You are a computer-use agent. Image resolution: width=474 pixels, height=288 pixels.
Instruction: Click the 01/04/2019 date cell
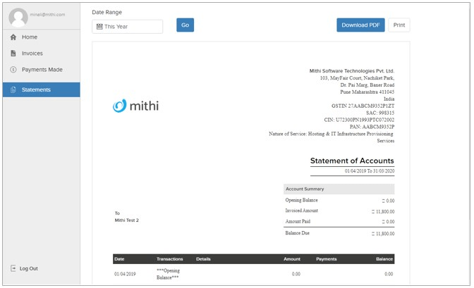click(125, 274)
